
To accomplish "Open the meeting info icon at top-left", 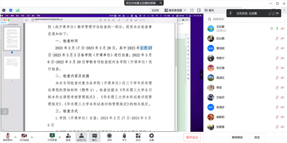I will coord(4,10).
